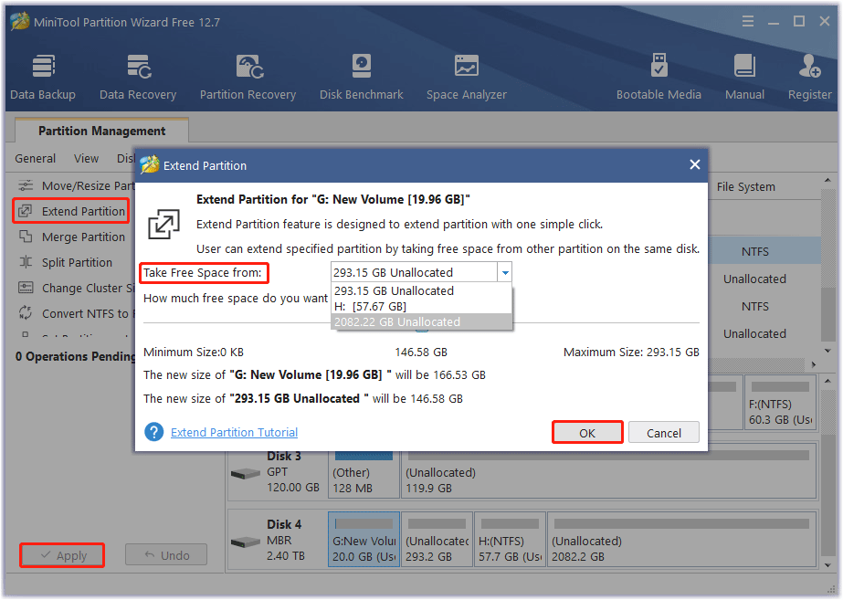Open the hamburger menu in the title bar
Image resolution: width=843 pixels, height=600 pixels.
click(747, 22)
